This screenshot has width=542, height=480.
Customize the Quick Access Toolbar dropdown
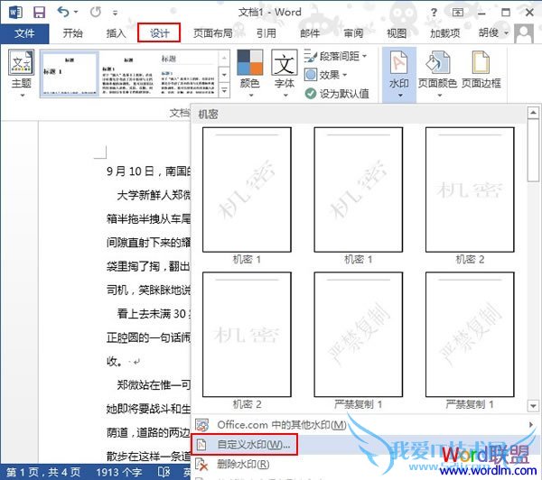pos(115,14)
